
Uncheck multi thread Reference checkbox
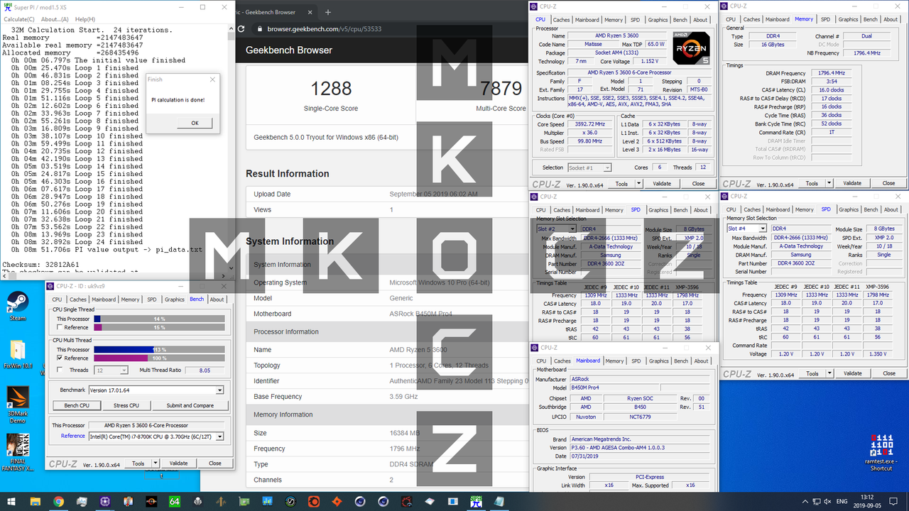coord(60,358)
